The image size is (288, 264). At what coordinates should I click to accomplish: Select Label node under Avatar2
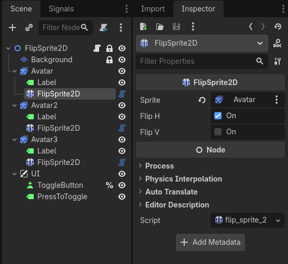click(x=47, y=117)
